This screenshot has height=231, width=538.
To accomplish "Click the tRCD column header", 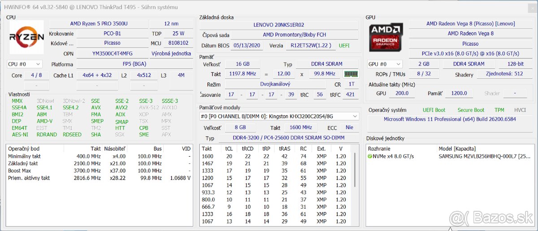I will pyautogui.click(x=247, y=148).
